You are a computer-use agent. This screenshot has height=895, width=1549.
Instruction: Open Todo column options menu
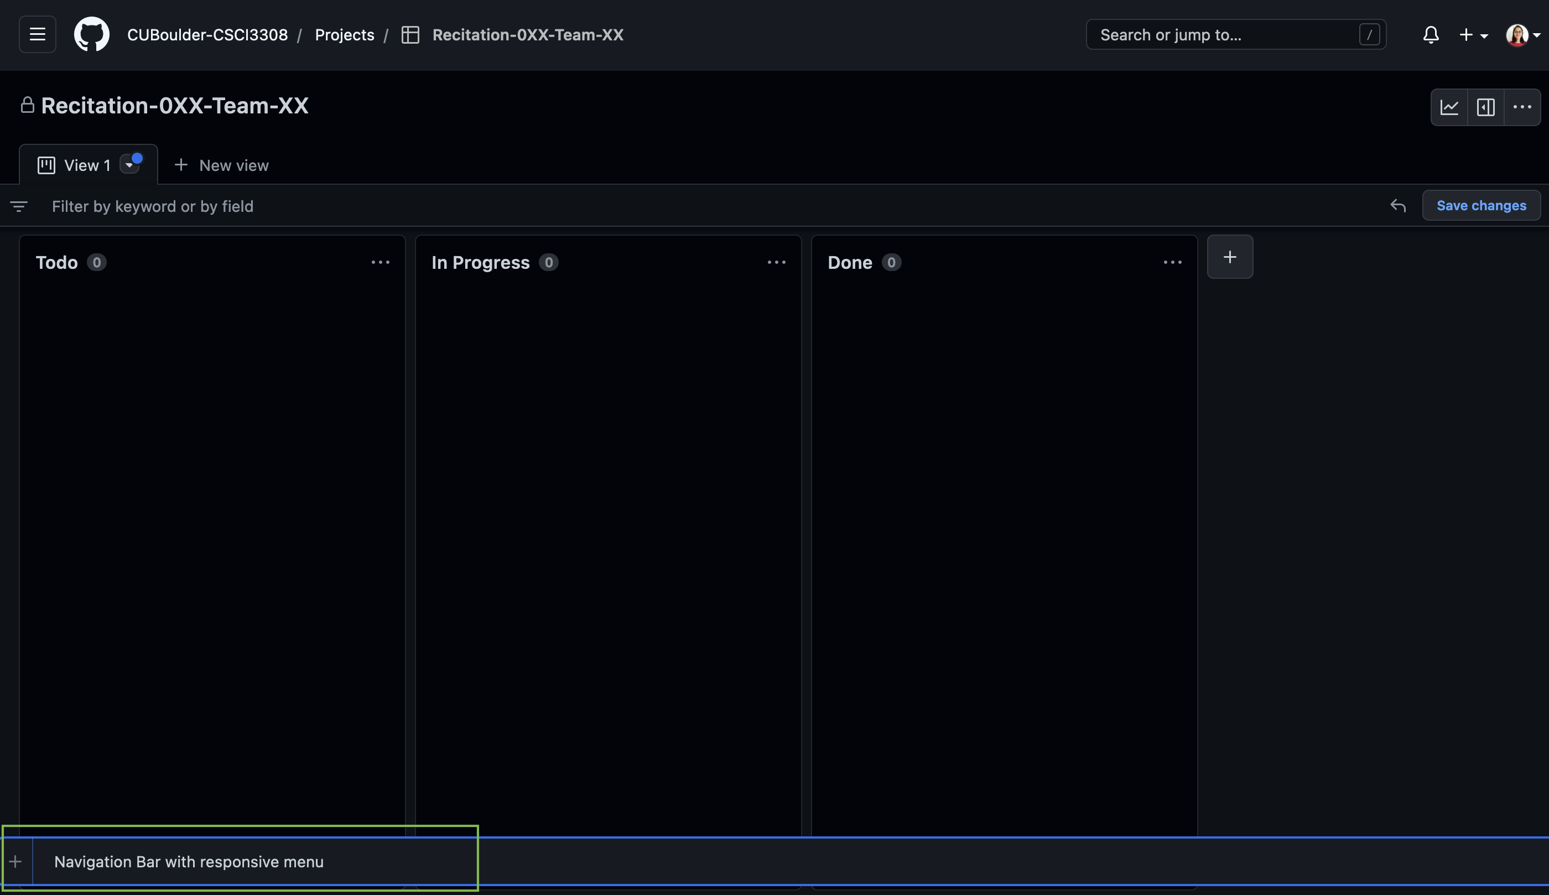coord(381,263)
